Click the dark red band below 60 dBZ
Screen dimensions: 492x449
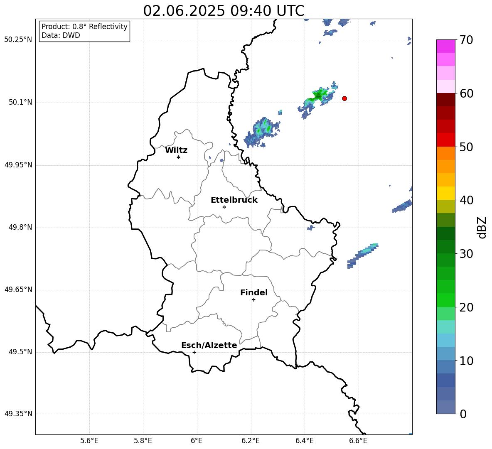coord(445,100)
